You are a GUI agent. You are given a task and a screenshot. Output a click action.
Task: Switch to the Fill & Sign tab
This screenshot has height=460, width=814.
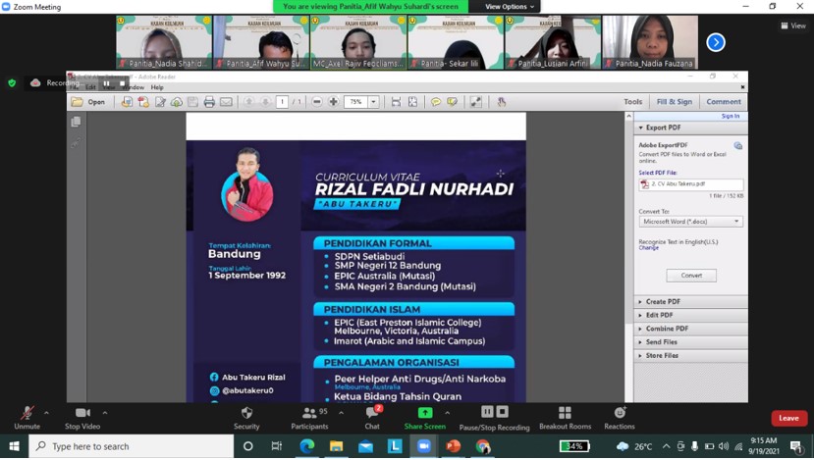674,102
